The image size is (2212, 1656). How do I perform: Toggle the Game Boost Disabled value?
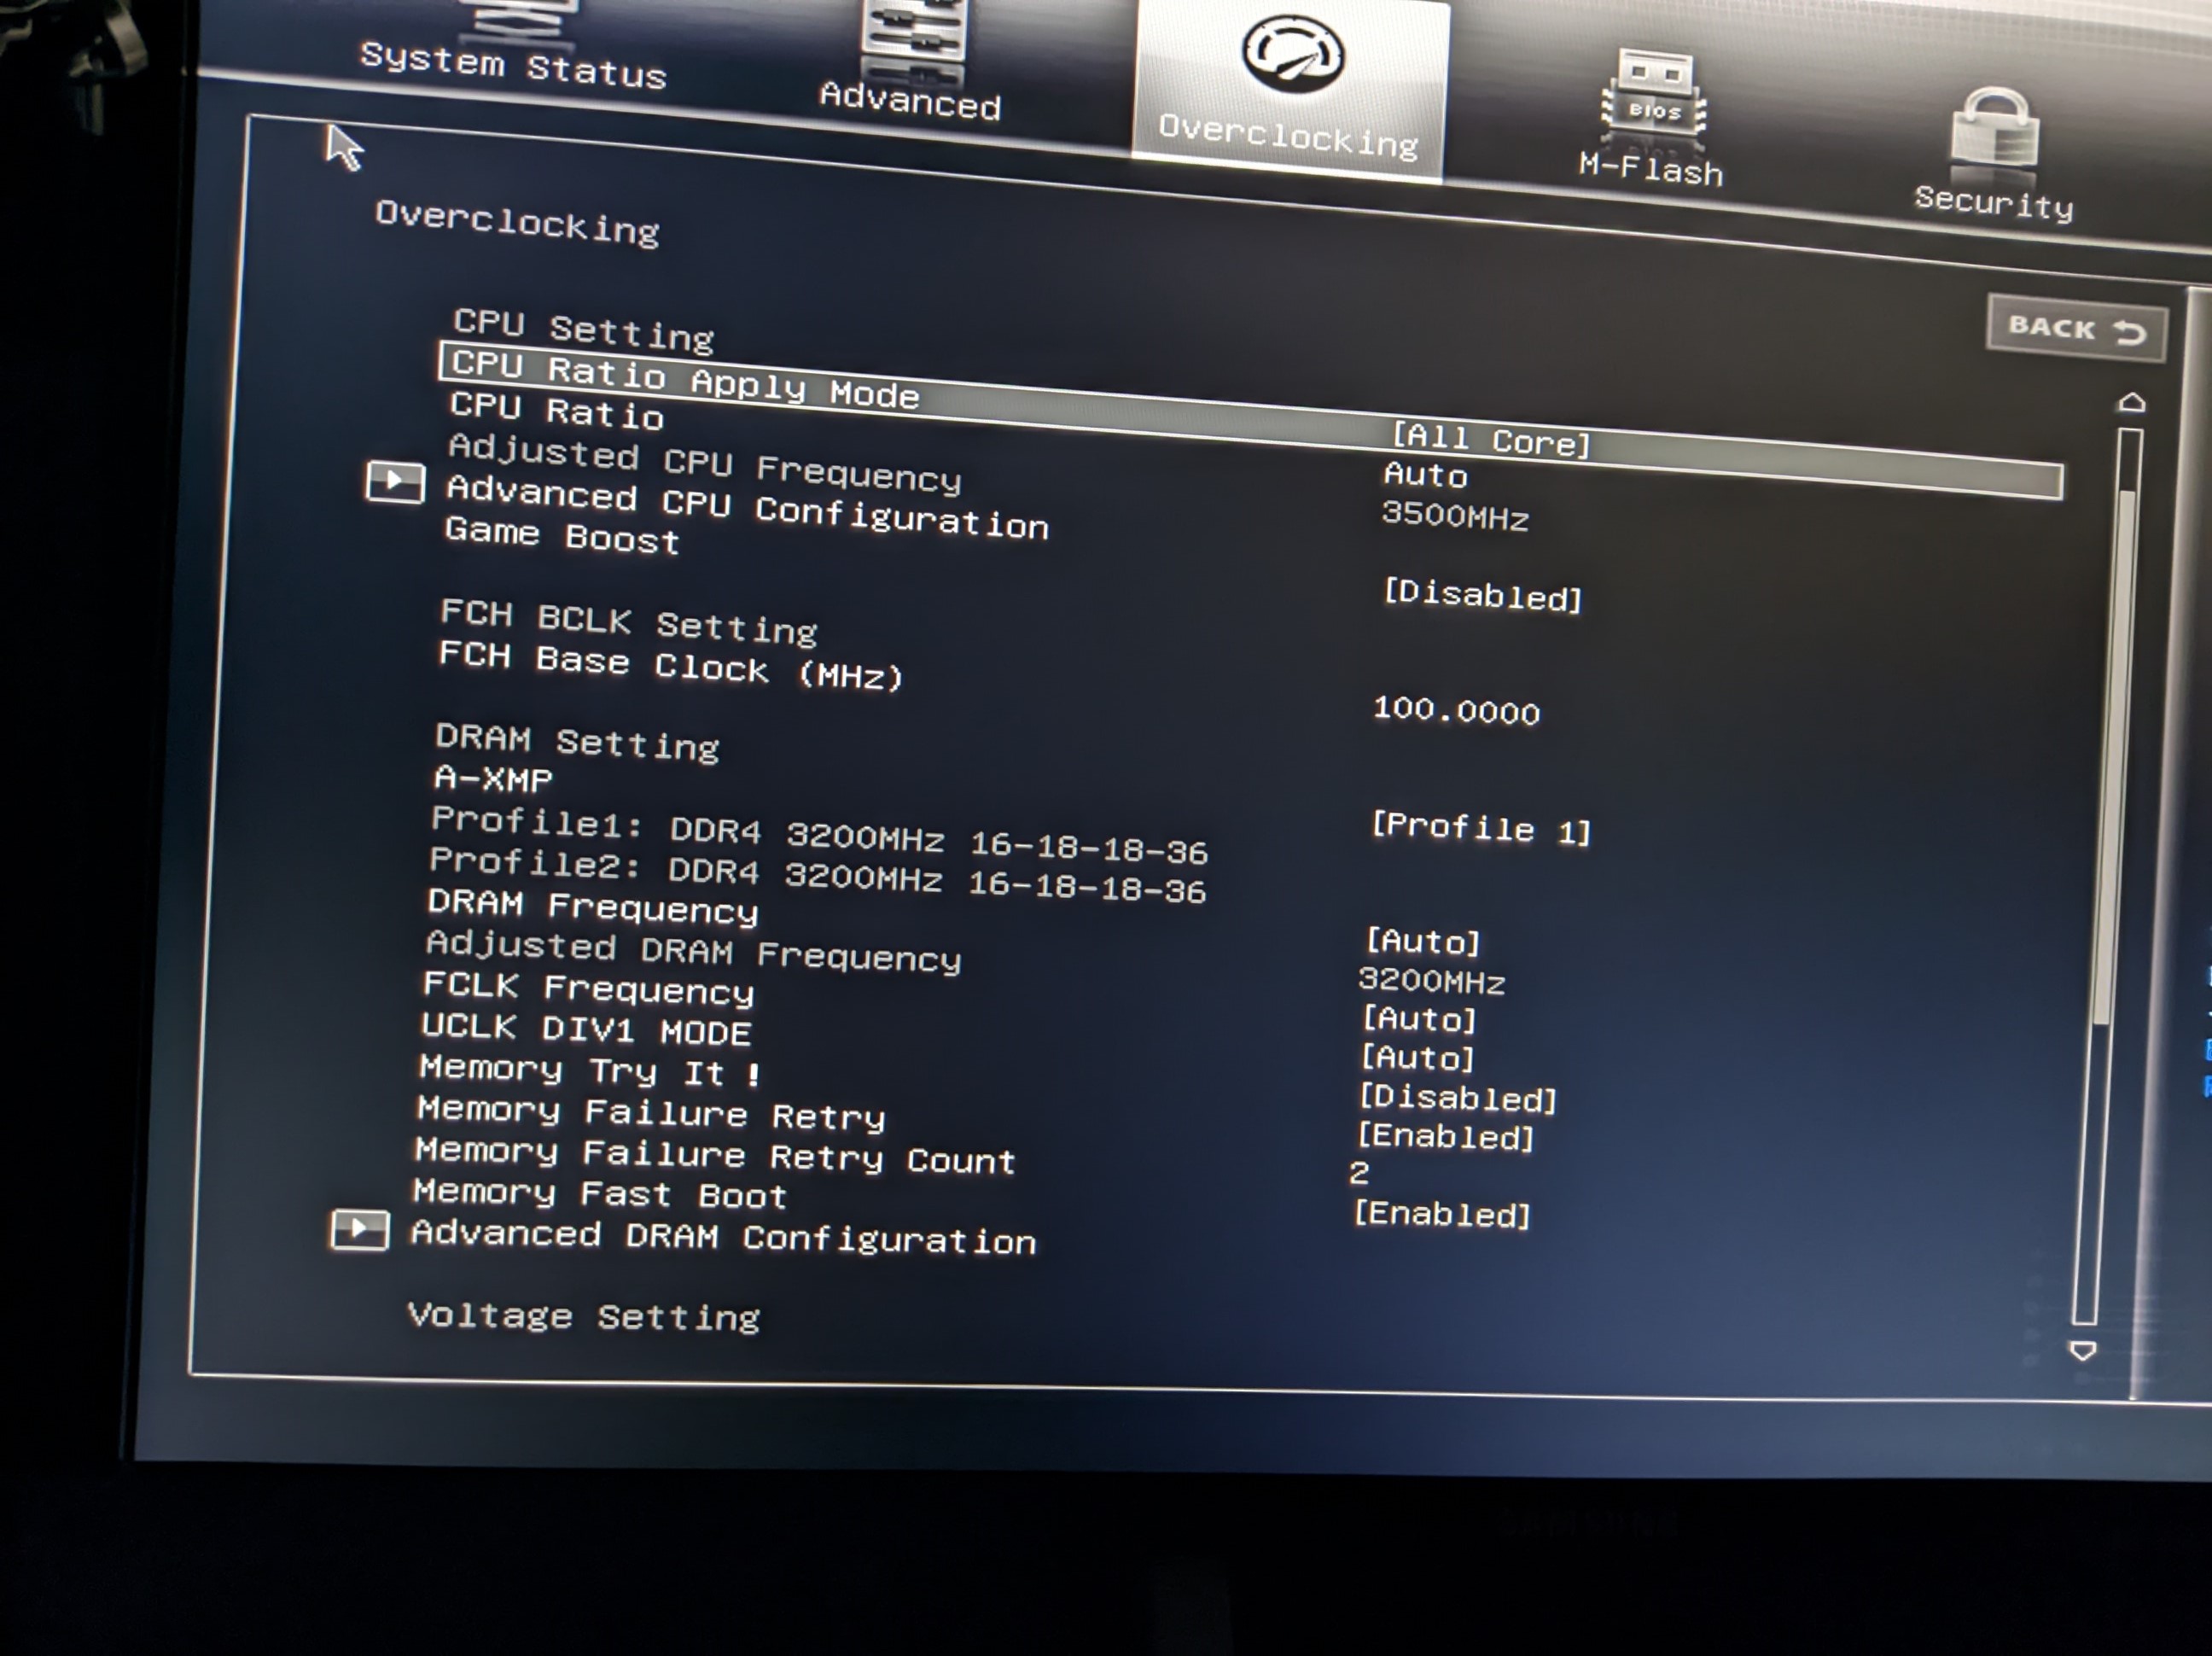pyautogui.click(x=1482, y=595)
